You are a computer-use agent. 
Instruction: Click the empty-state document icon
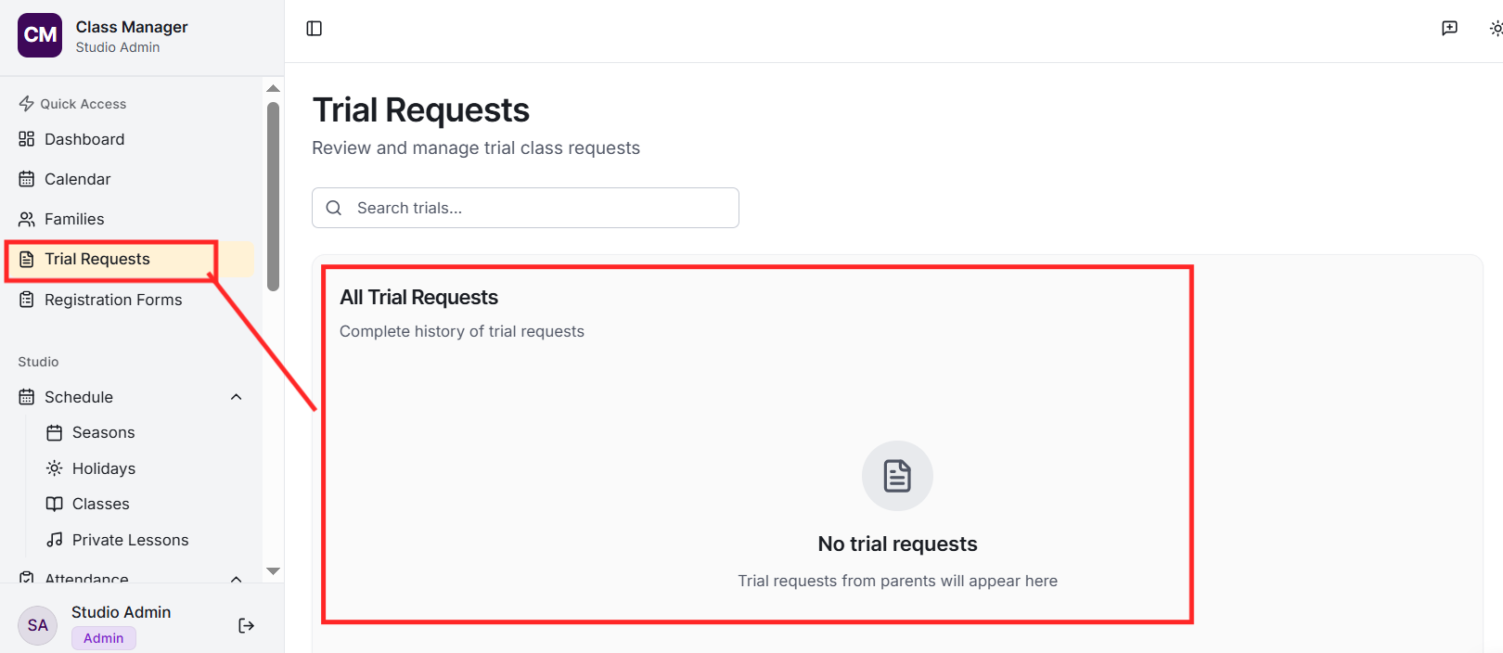tap(897, 476)
